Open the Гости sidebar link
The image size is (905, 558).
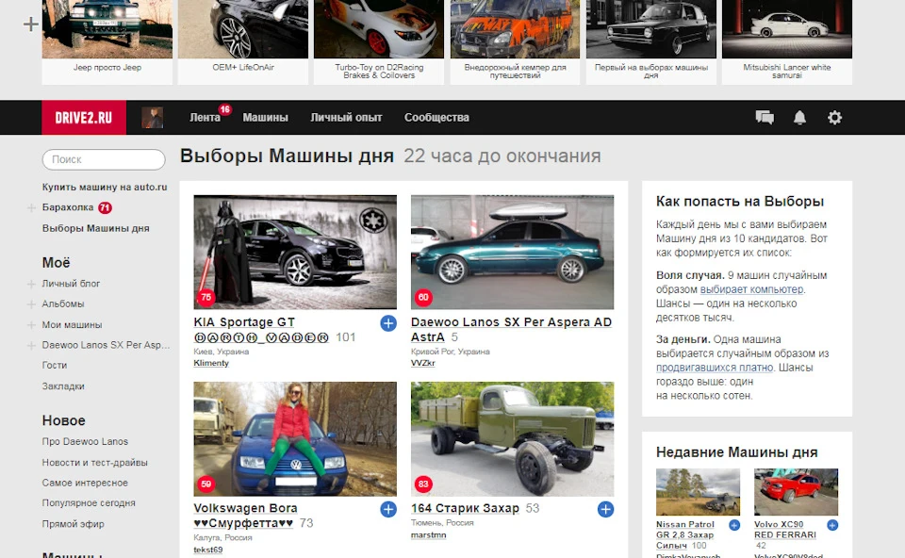55,366
